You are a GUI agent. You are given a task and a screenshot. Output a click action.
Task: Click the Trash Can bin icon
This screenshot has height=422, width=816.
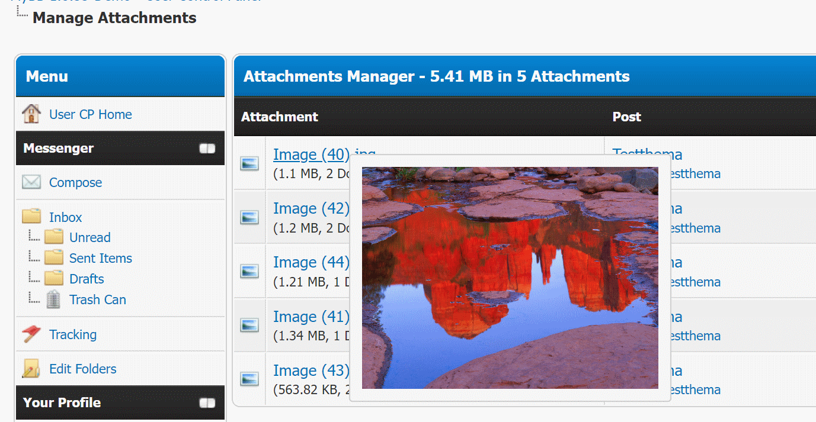(53, 299)
